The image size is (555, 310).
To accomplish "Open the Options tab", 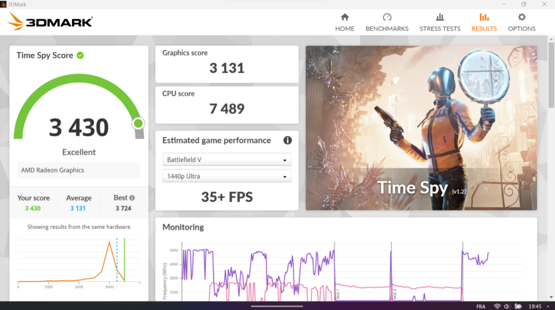I will (x=521, y=22).
